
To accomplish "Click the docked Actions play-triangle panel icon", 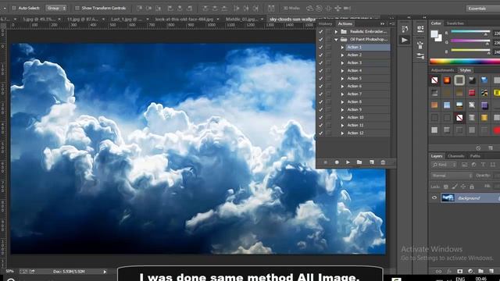I will point(405,40).
